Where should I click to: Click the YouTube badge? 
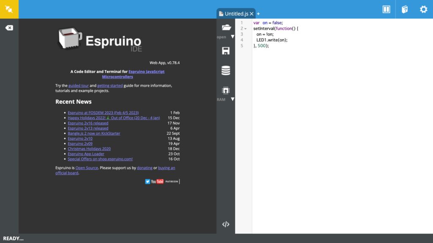pyautogui.click(x=157, y=181)
